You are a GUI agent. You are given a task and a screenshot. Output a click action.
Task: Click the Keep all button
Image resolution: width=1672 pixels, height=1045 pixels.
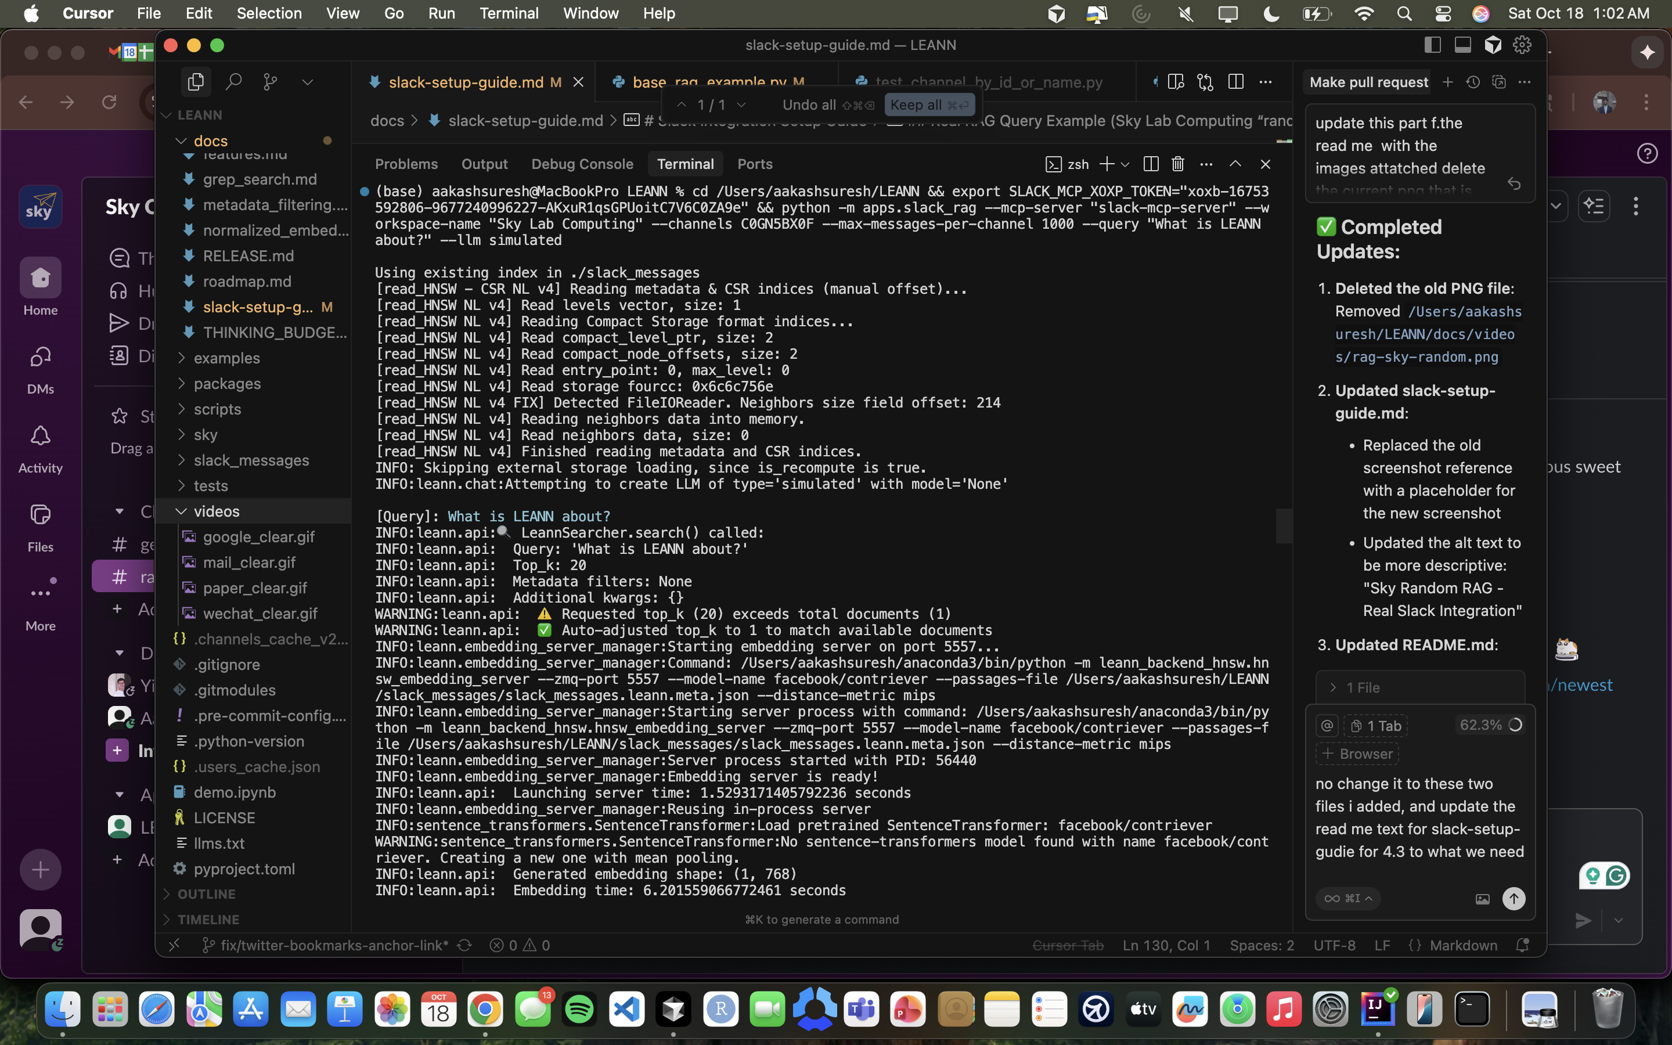tap(929, 105)
